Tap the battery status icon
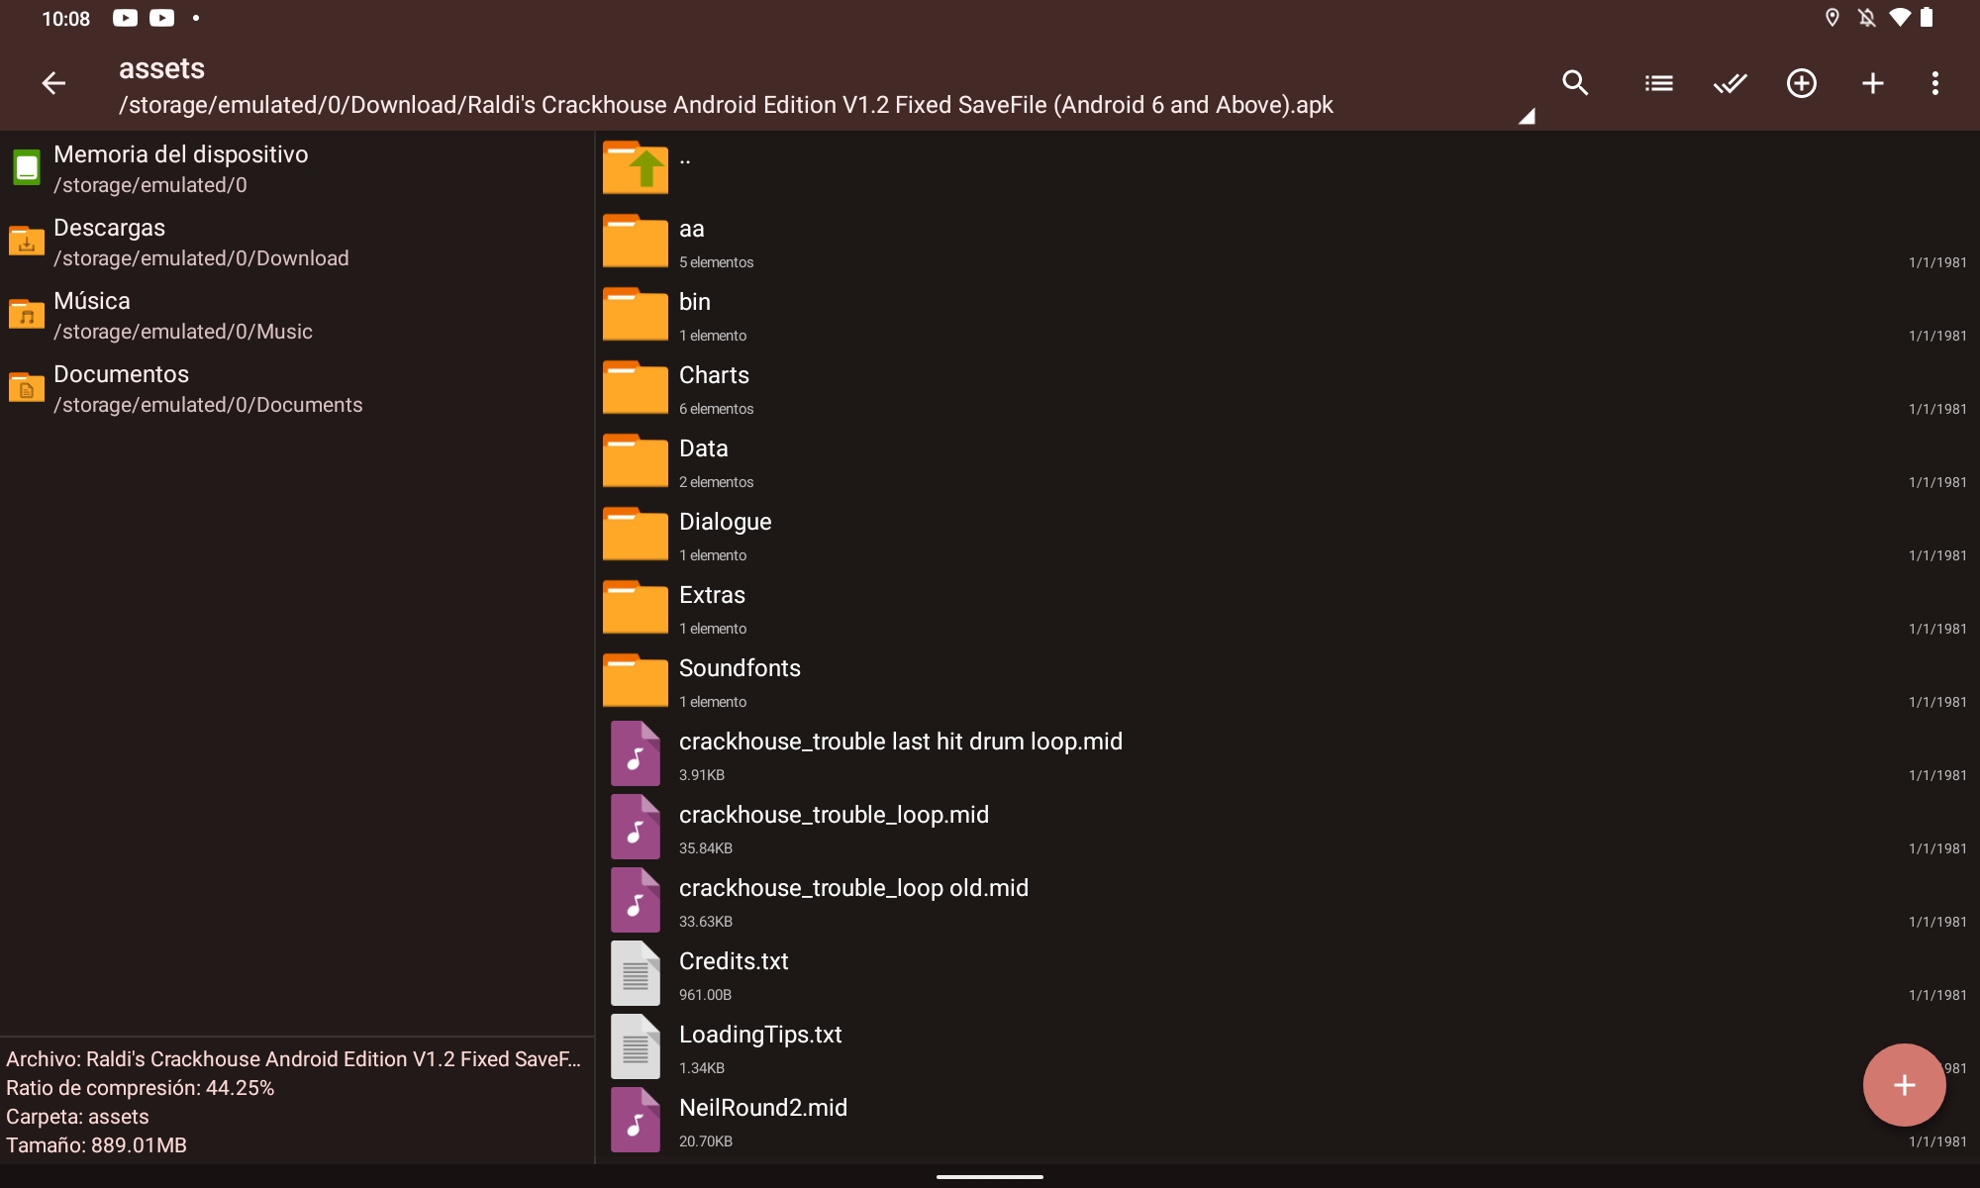This screenshot has width=1980, height=1188. 1927,18
